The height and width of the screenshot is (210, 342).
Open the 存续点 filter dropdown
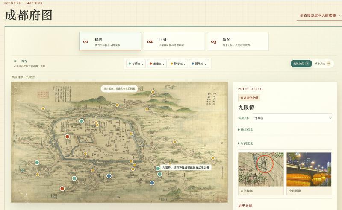(136, 64)
